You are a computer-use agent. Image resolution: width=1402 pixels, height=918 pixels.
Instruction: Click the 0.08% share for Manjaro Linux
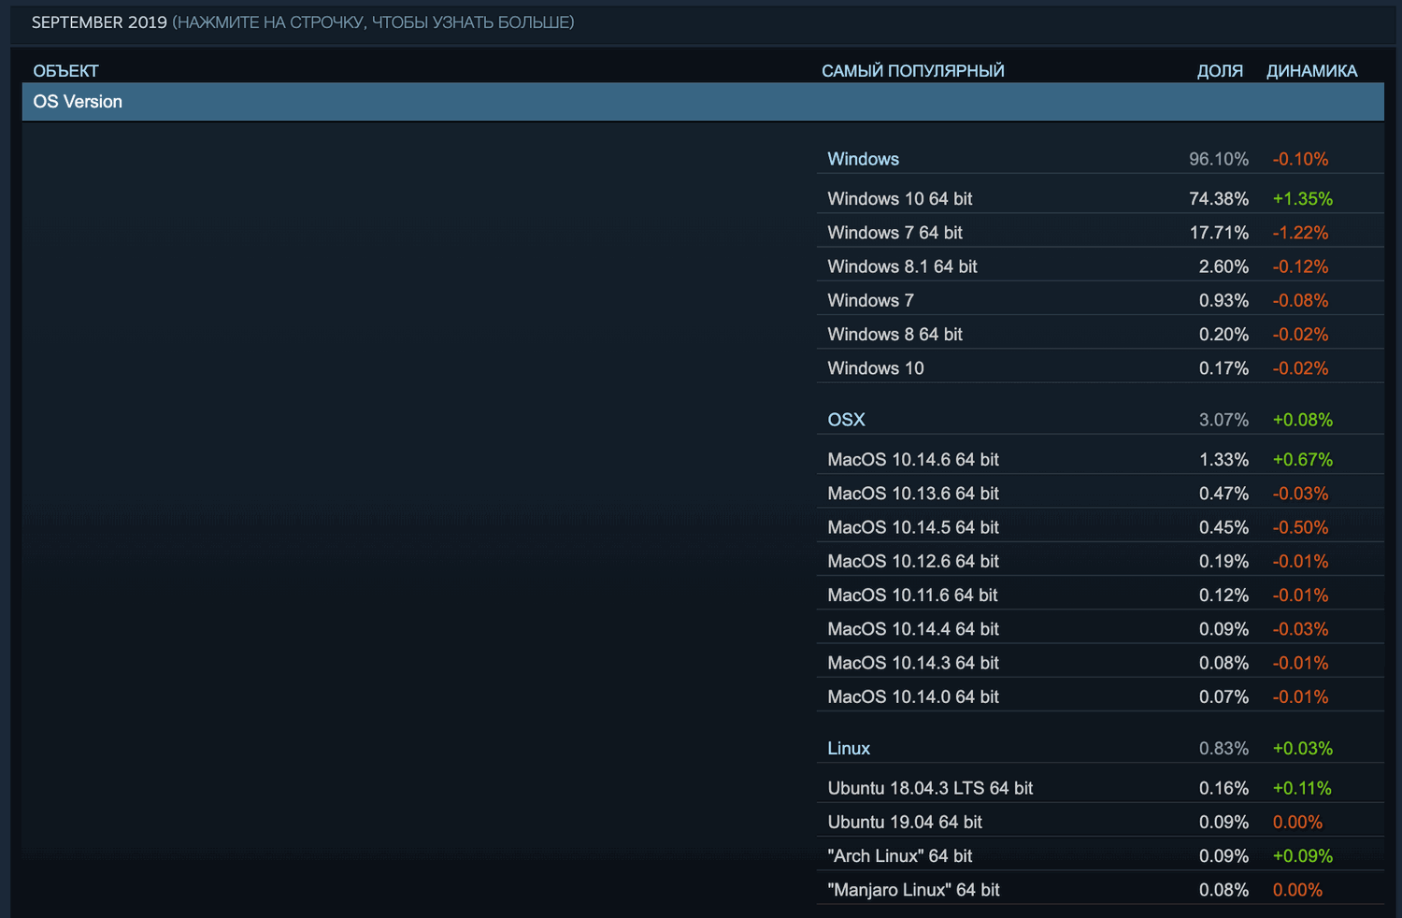[x=1223, y=890]
